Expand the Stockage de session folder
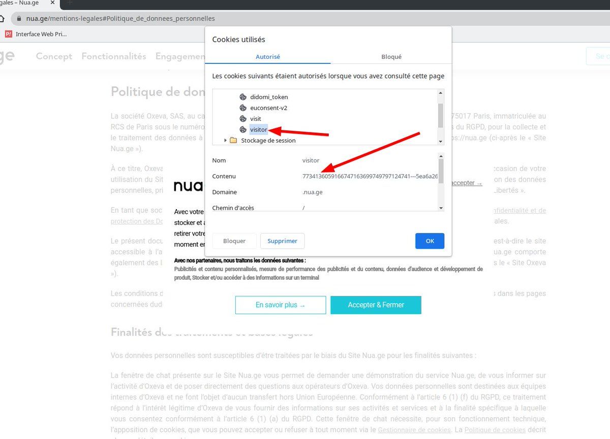The image size is (610, 439). (226, 141)
